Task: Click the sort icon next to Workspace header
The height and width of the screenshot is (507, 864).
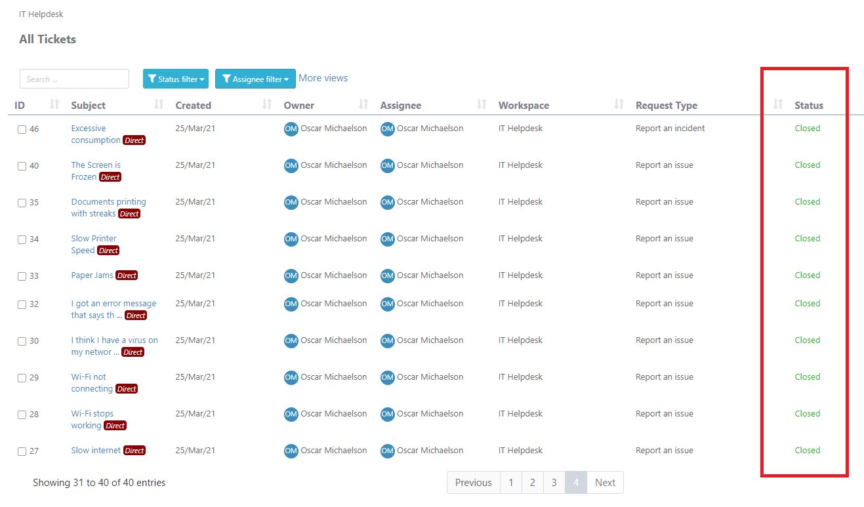Action: pos(617,104)
